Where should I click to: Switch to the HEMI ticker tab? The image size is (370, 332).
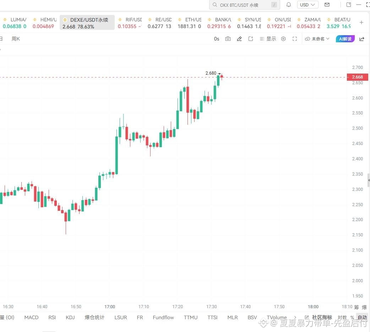(x=45, y=23)
